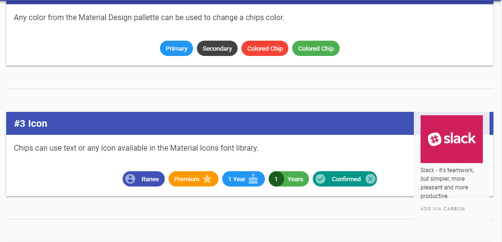Follow the "ADS VIA CARBON" link
The image size is (502, 242).
[x=443, y=209]
